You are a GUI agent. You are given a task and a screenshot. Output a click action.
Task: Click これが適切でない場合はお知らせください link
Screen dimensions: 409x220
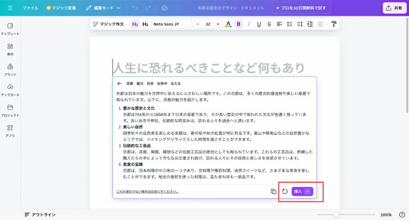(147, 191)
